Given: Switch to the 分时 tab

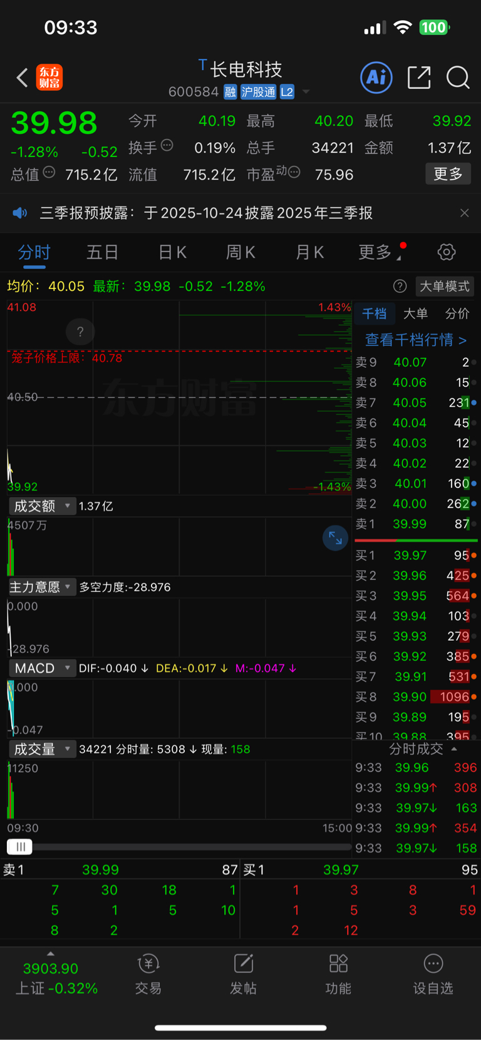Looking at the screenshot, I should click(34, 252).
